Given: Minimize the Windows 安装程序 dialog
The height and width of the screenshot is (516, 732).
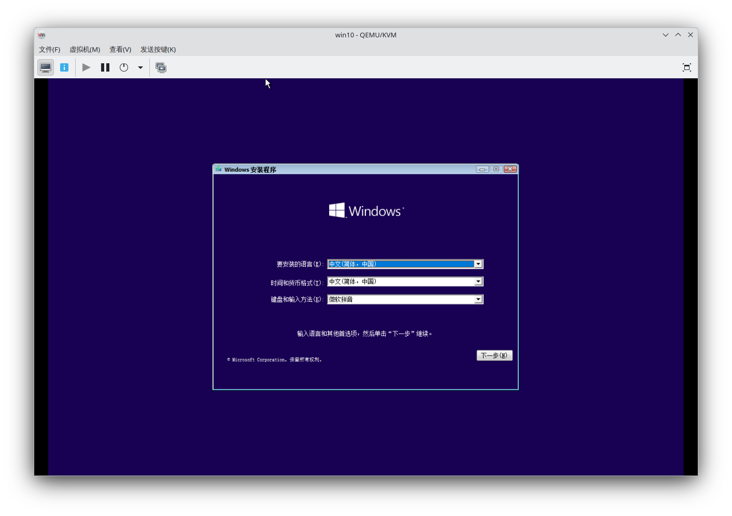Looking at the screenshot, I should coord(483,170).
